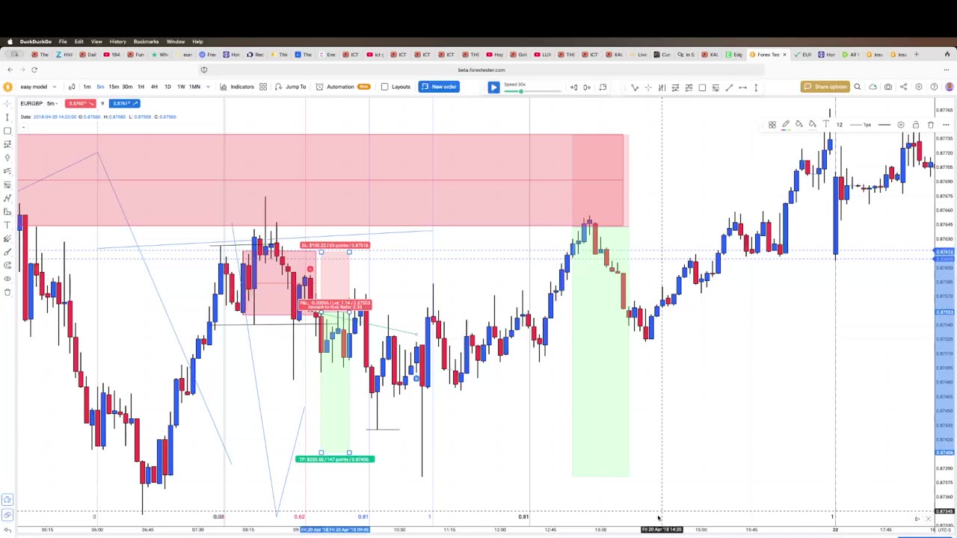The width and height of the screenshot is (957, 538).
Task: Click the Jump To button
Action: click(291, 87)
